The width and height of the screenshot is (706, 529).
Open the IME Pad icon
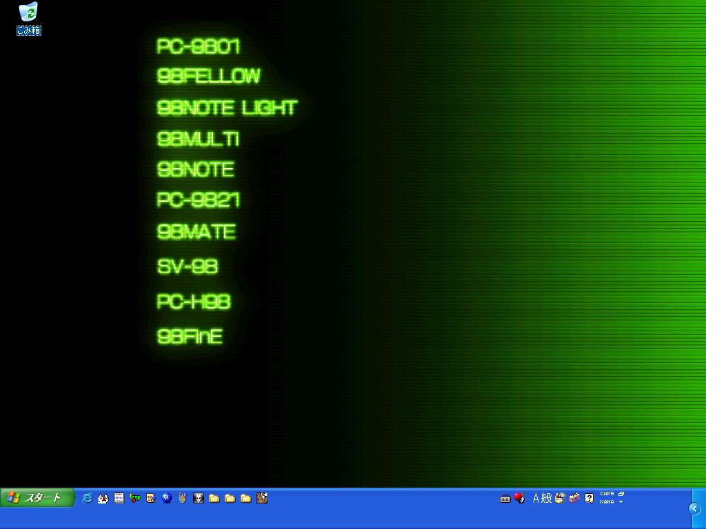pyautogui.click(x=560, y=498)
